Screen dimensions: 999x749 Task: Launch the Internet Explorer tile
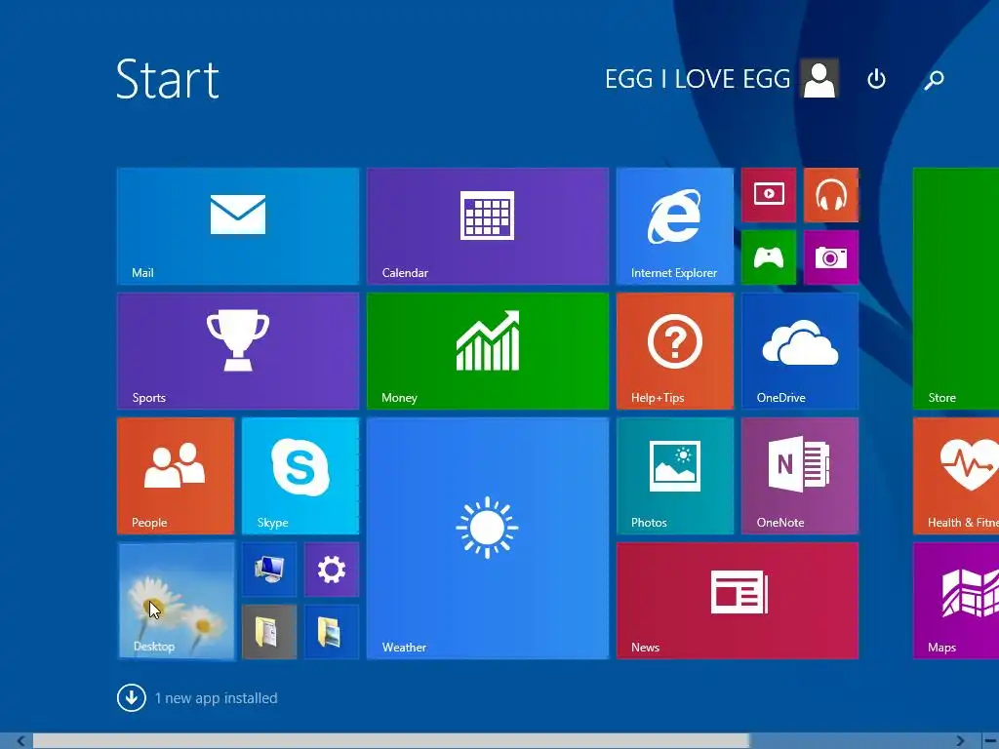point(675,226)
